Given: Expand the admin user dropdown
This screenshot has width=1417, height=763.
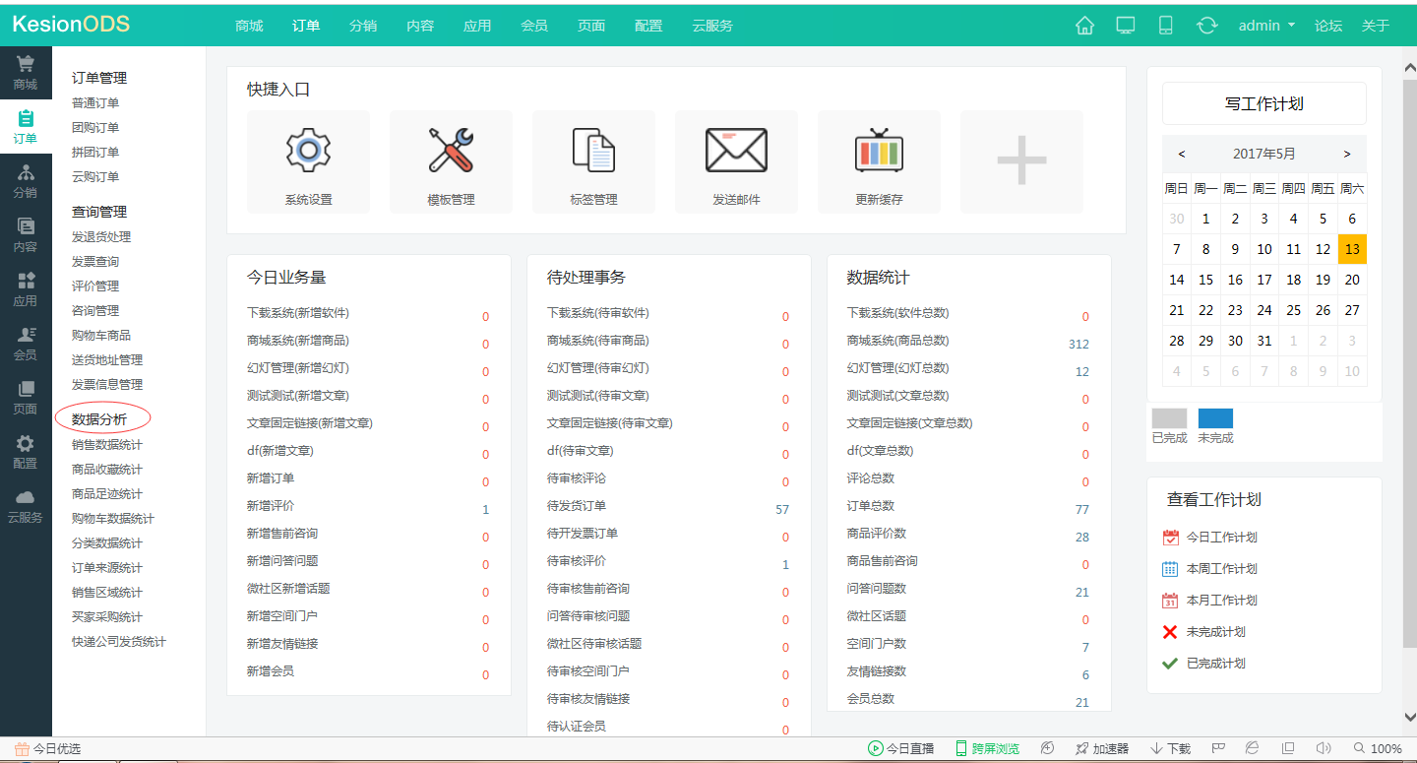Looking at the screenshot, I should pyautogui.click(x=1266, y=26).
